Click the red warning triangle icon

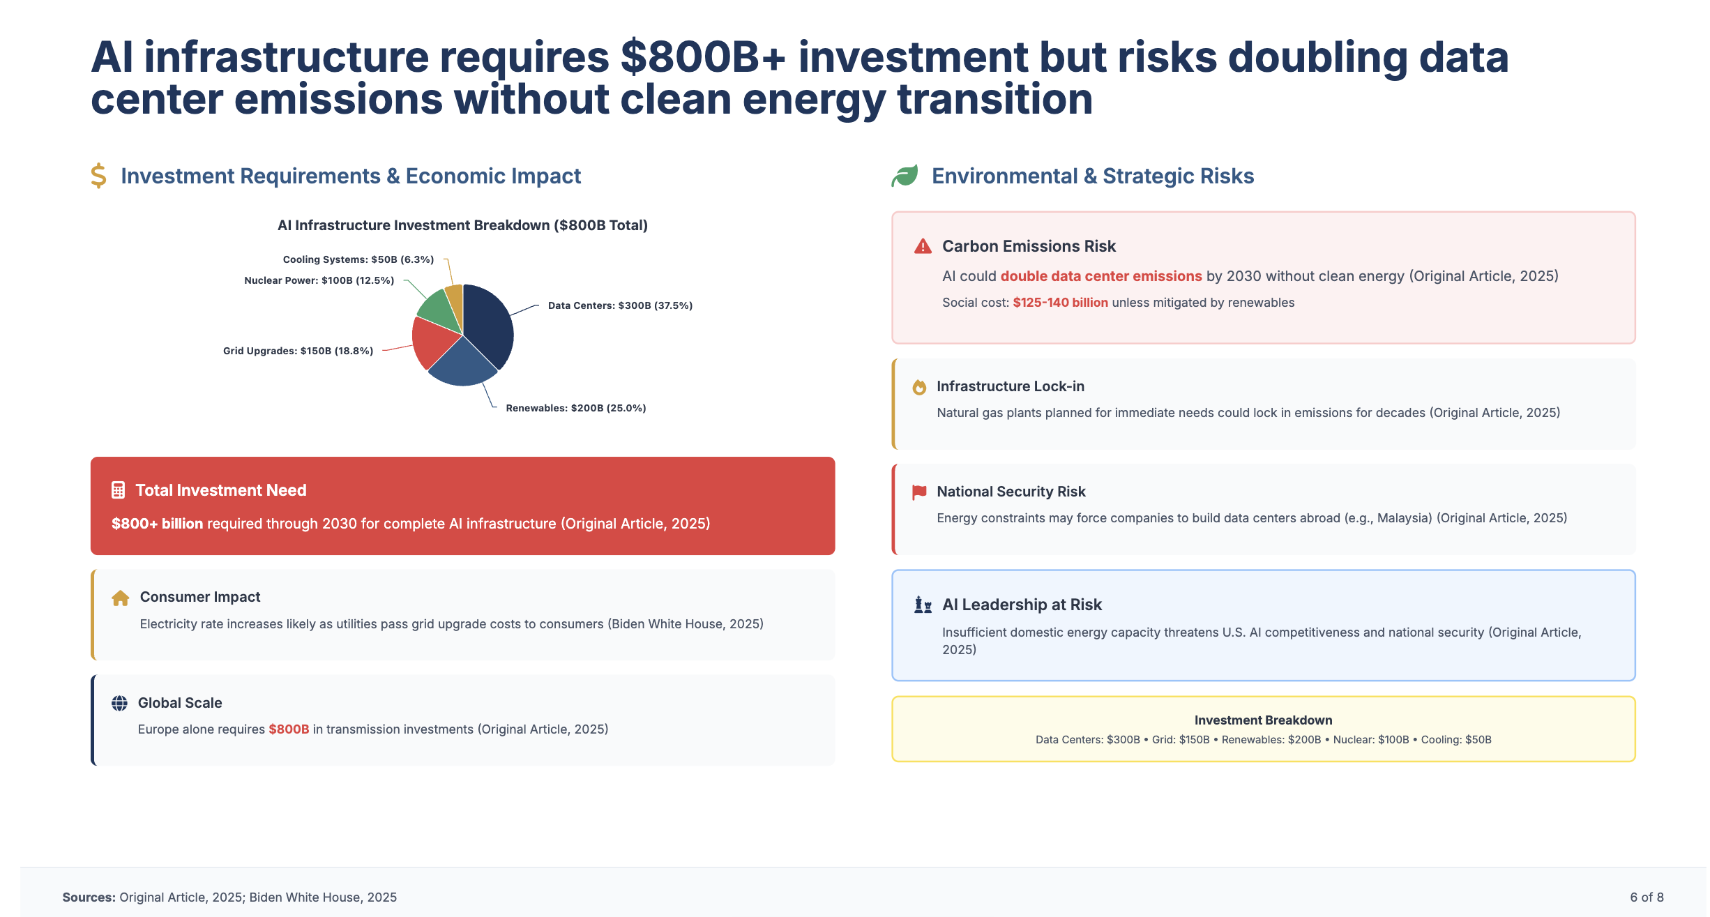tap(923, 246)
